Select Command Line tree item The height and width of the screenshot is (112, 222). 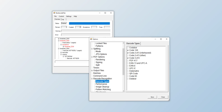pos(100,76)
